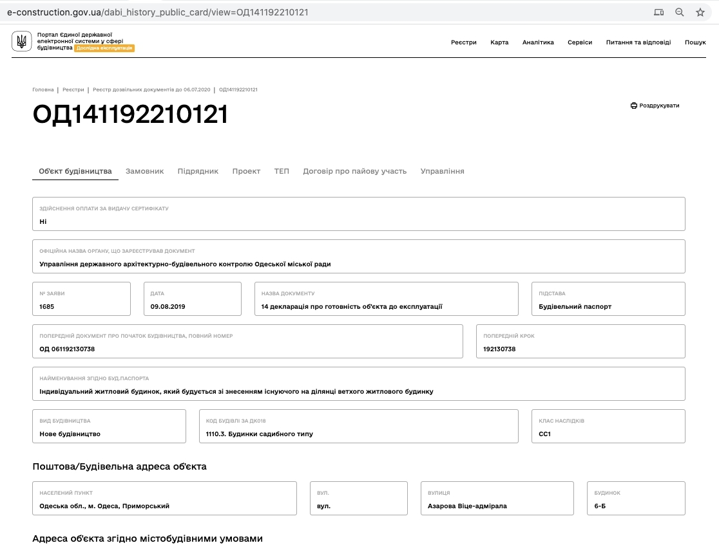Open Договір про пайову участь tab
This screenshot has height=552, width=719.
[354, 171]
